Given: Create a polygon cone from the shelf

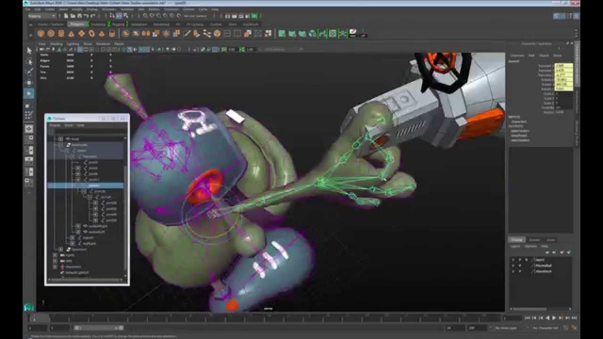Looking at the screenshot, I should coord(71,33).
